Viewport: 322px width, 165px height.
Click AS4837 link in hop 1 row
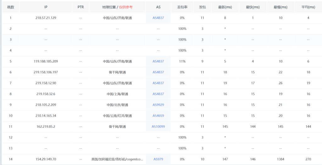click(158, 18)
